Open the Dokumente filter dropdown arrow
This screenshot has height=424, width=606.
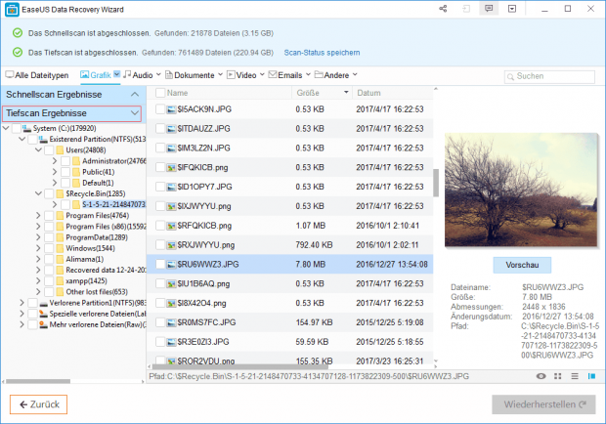point(220,74)
